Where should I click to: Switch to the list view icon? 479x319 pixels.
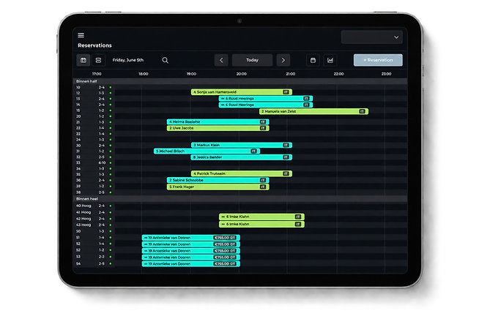click(98, 60)
